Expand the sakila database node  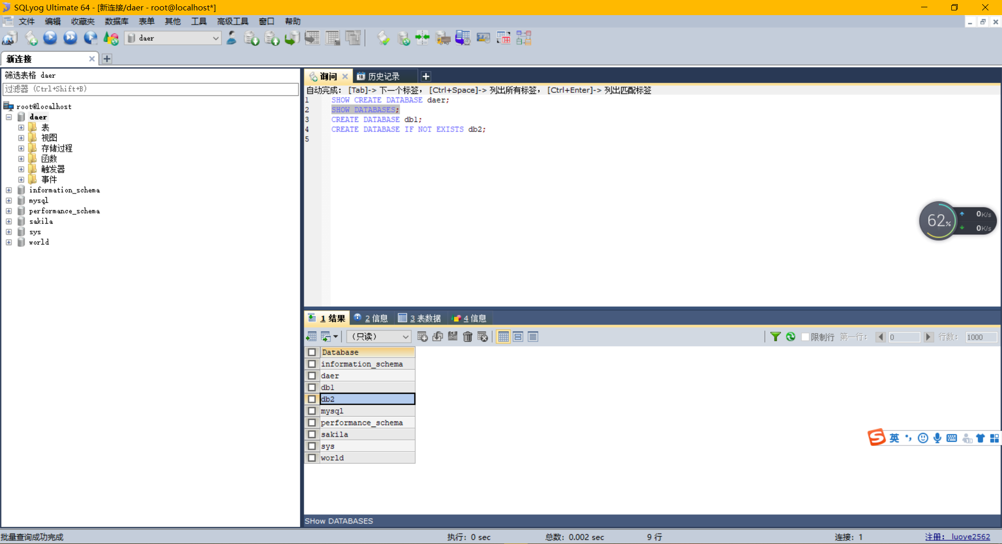pos(9,221)
